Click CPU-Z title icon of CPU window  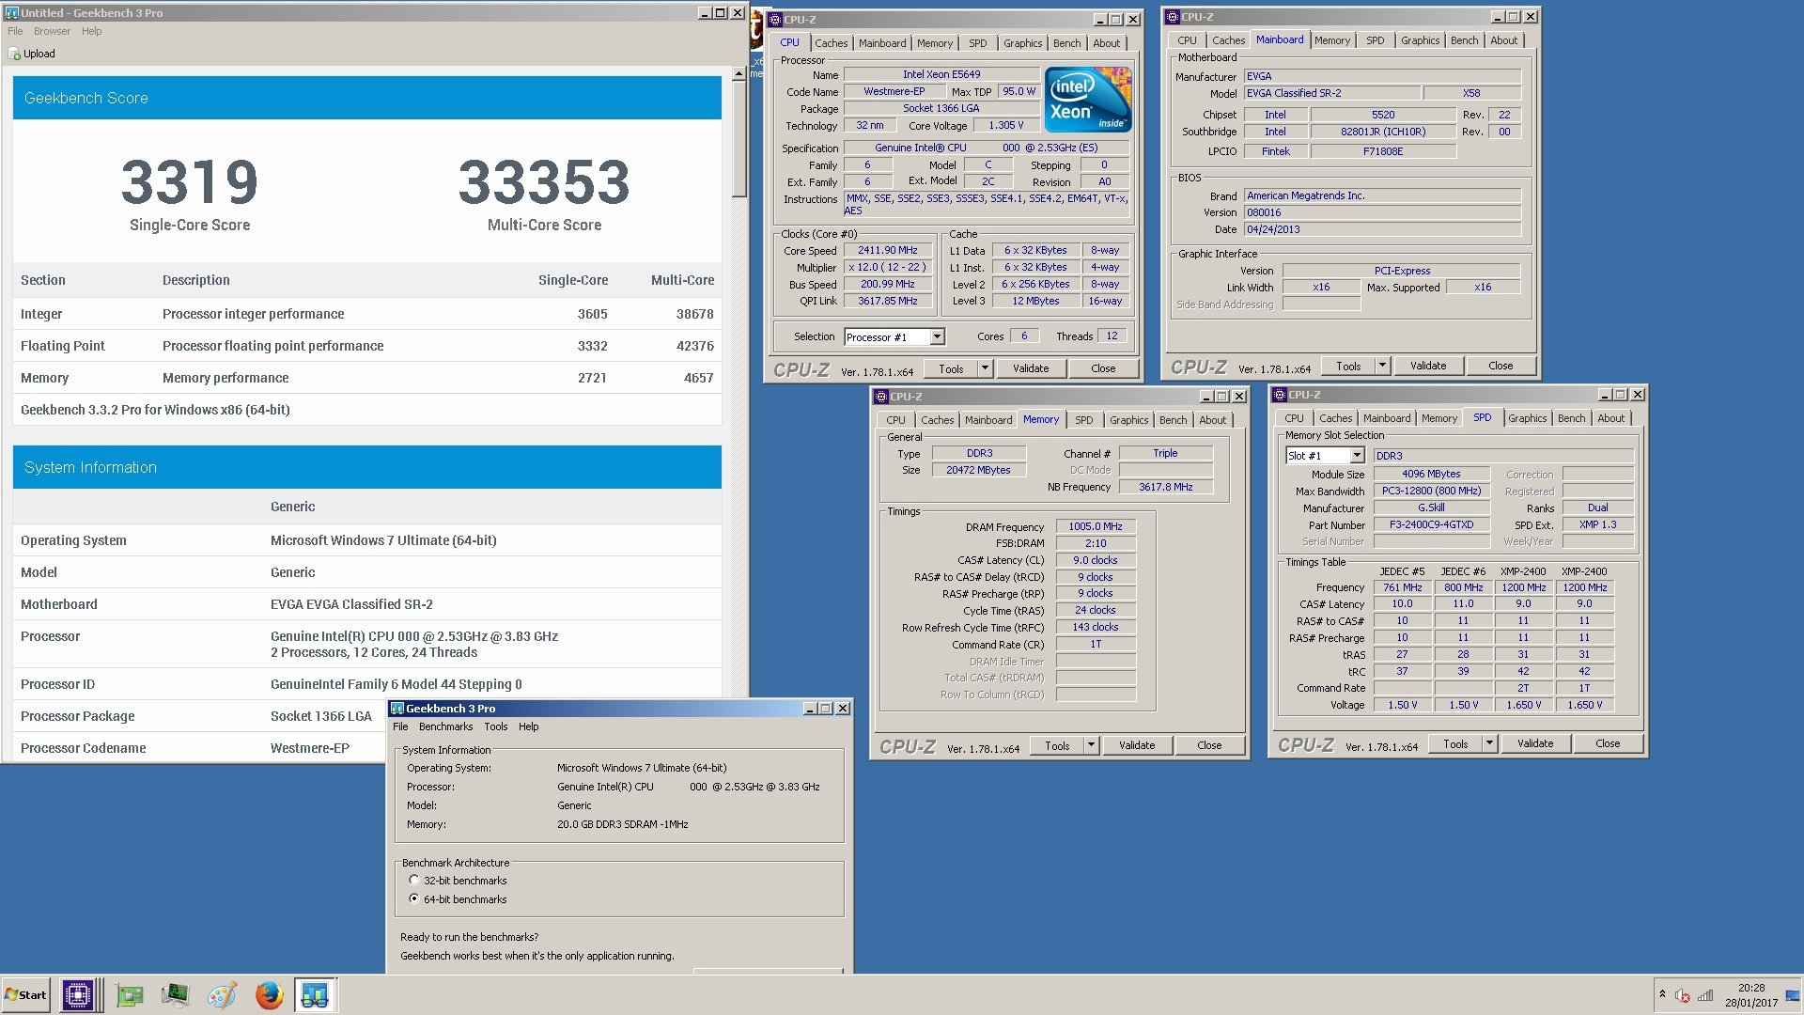coord(775,20)
